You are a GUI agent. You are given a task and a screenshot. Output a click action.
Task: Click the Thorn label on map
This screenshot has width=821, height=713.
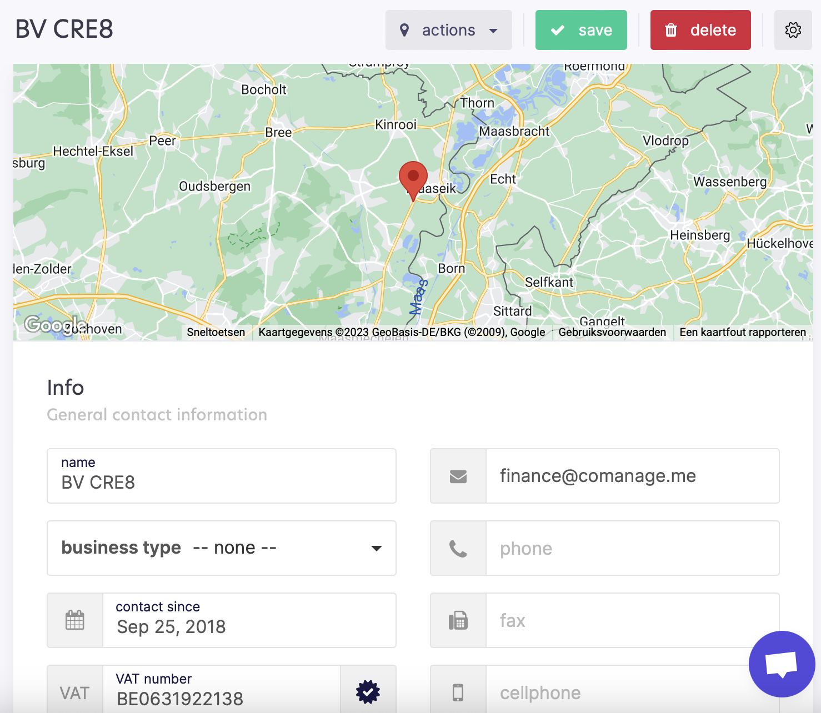(477, 103)
